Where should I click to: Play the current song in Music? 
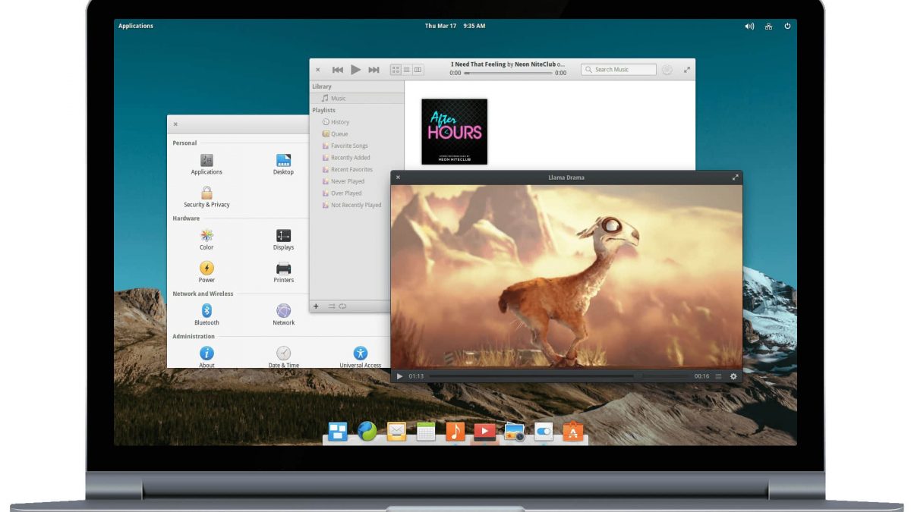355,70
